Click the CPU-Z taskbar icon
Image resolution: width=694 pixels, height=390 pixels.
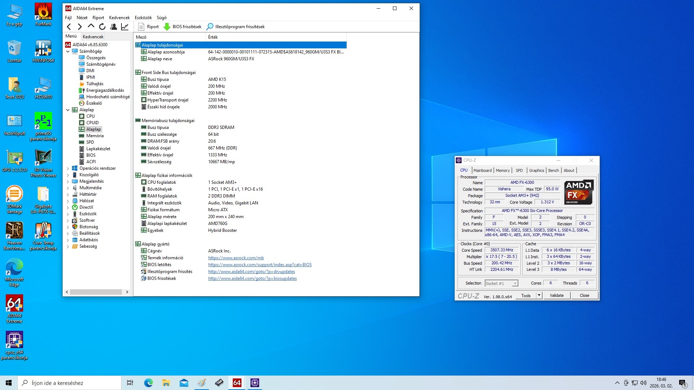(x=255, y=383)
